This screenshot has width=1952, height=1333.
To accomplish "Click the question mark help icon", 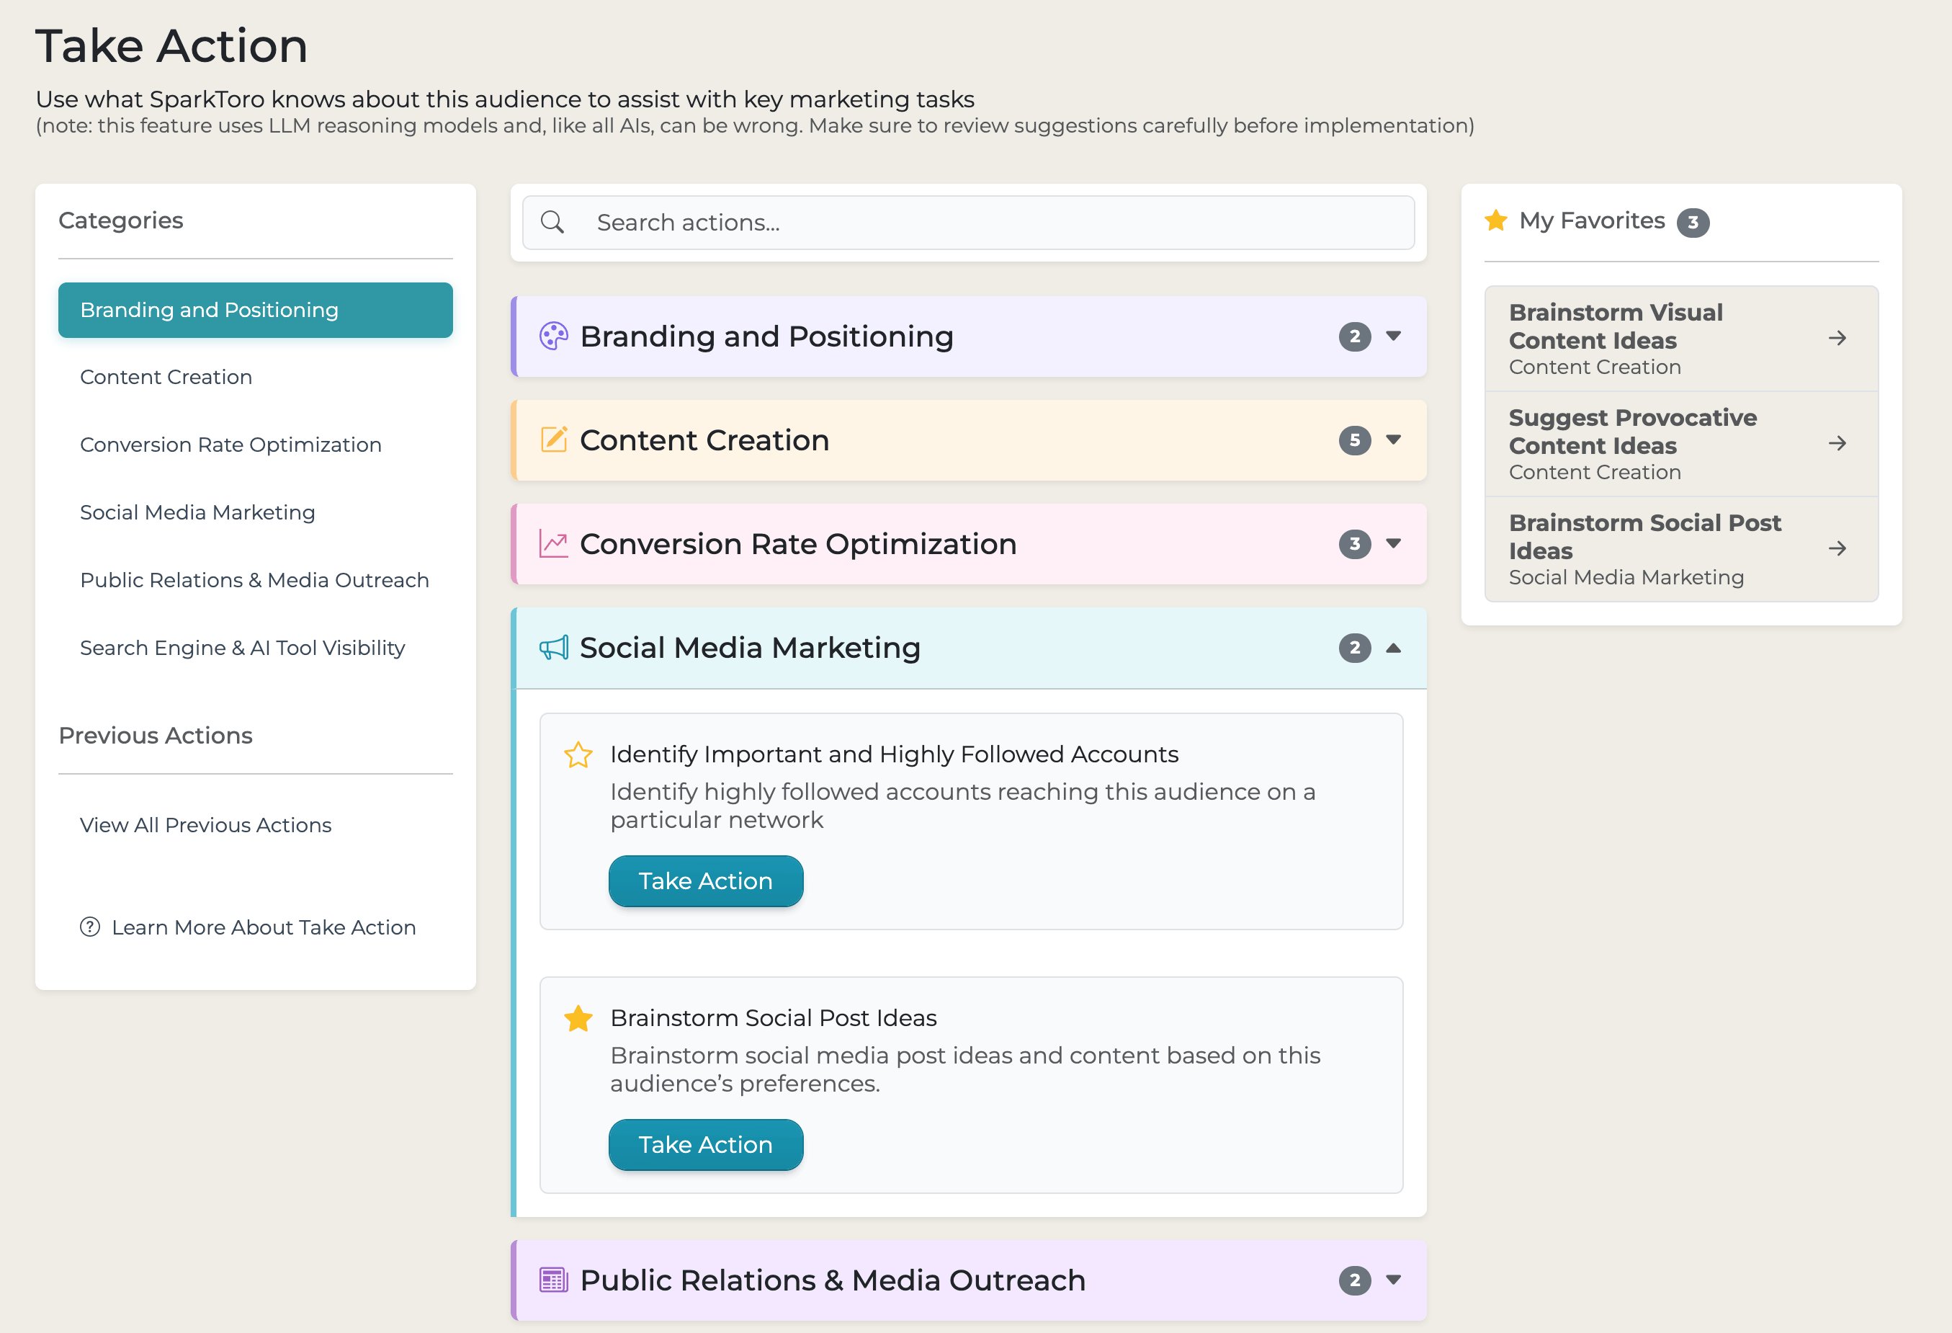I will tap(90, 927).
